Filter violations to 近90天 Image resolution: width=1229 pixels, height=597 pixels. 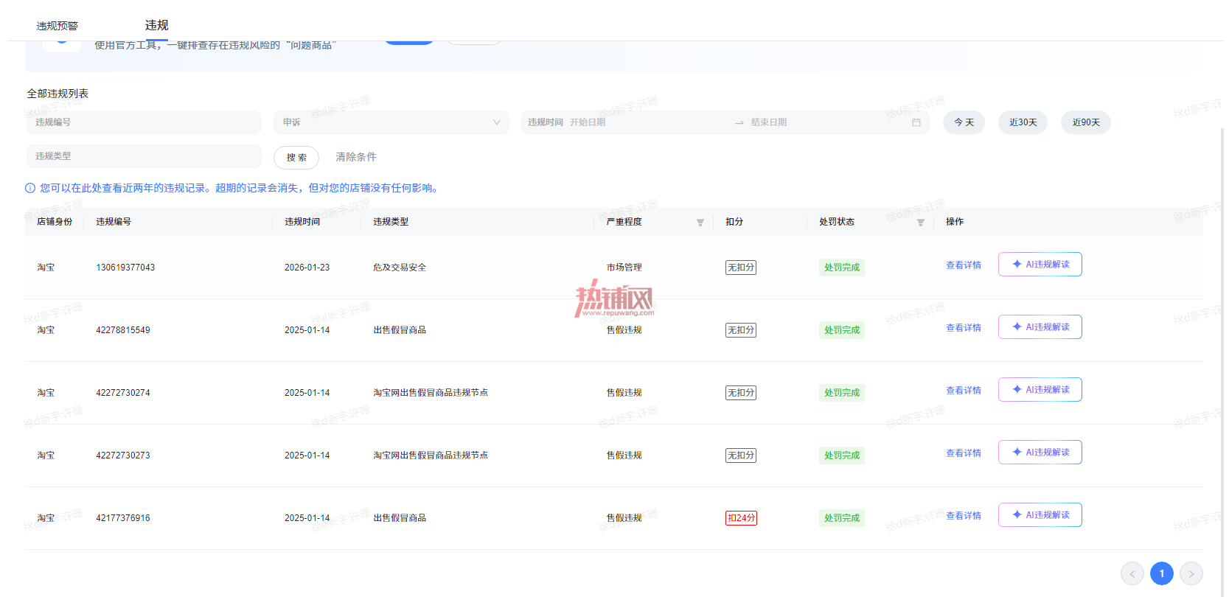coord(1086,122)
